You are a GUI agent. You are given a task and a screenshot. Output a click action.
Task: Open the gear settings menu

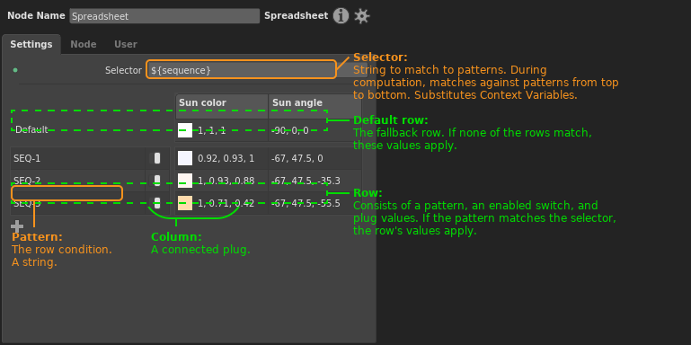tap(362, 16)
